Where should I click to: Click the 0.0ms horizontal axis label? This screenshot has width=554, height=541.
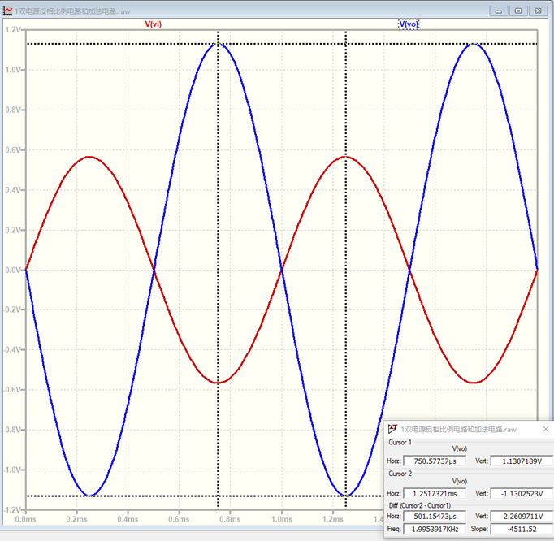(x=25, y=519)
